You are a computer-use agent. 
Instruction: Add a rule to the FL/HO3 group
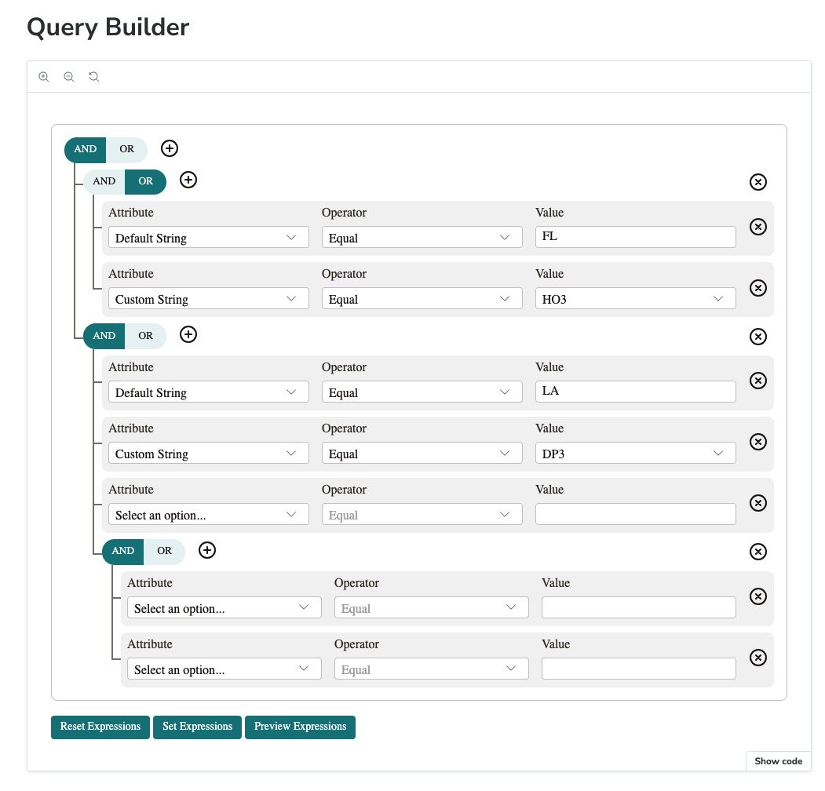click(188, 180)
